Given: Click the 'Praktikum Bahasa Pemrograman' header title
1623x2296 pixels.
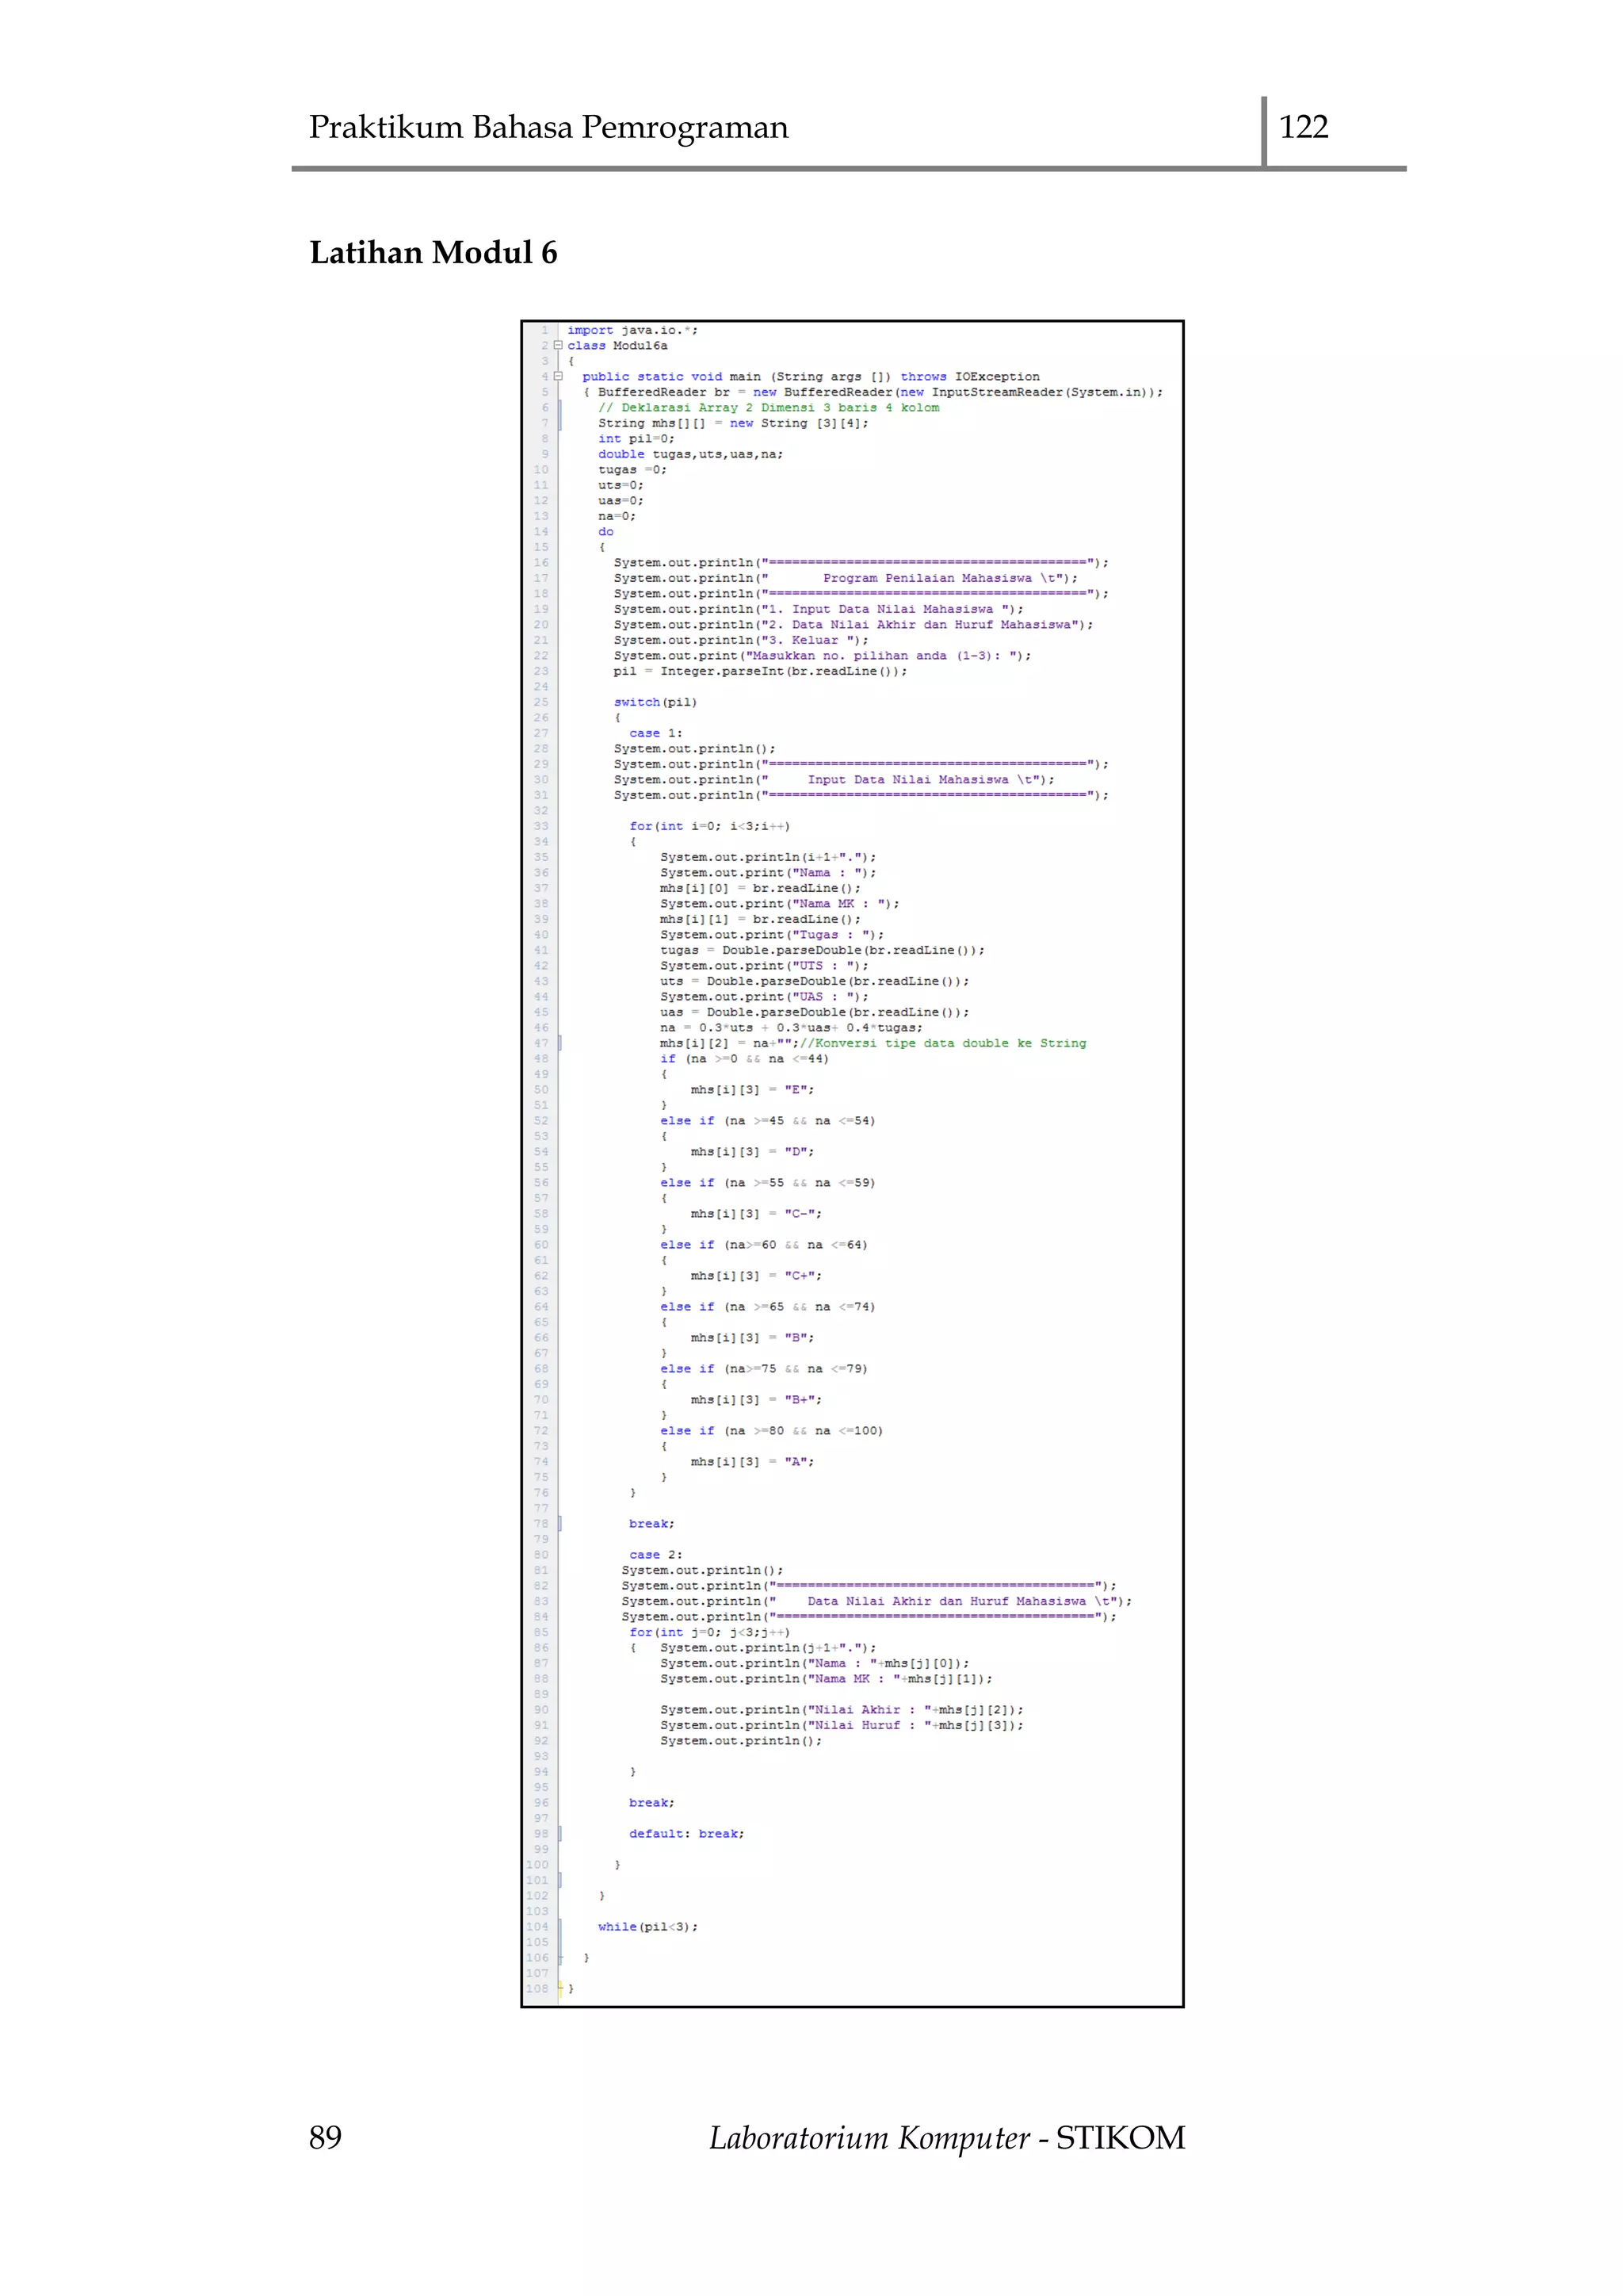Looking at the screenshot, I should (548, 127).
